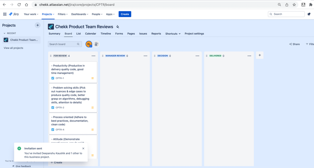The width and height of the screenshot is (314, 168).
Task: Open View all projects link
Action: pyautogui.click(x=14, y=48)
